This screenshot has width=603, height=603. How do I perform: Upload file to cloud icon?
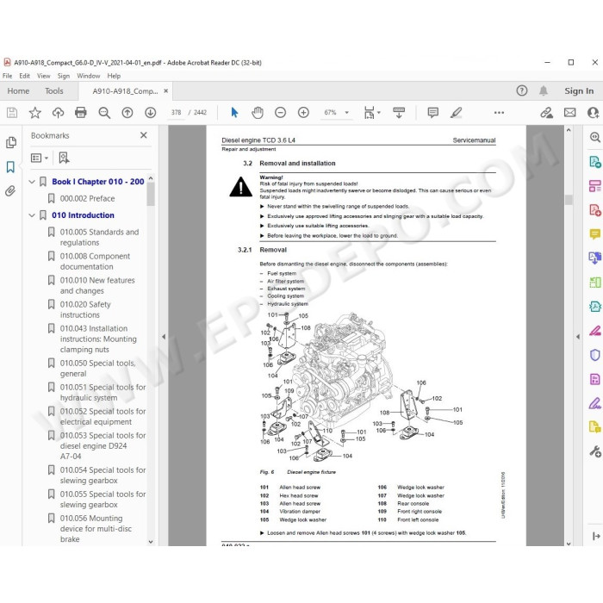[58, 113]
